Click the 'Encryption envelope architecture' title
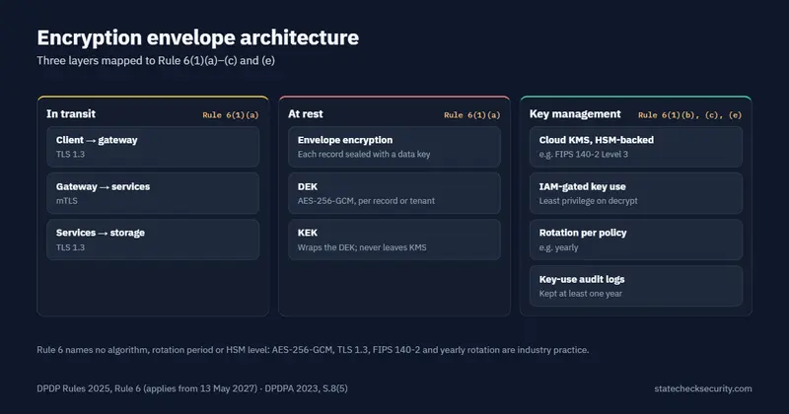Screen dimensions: 789x414 (198, 37)
